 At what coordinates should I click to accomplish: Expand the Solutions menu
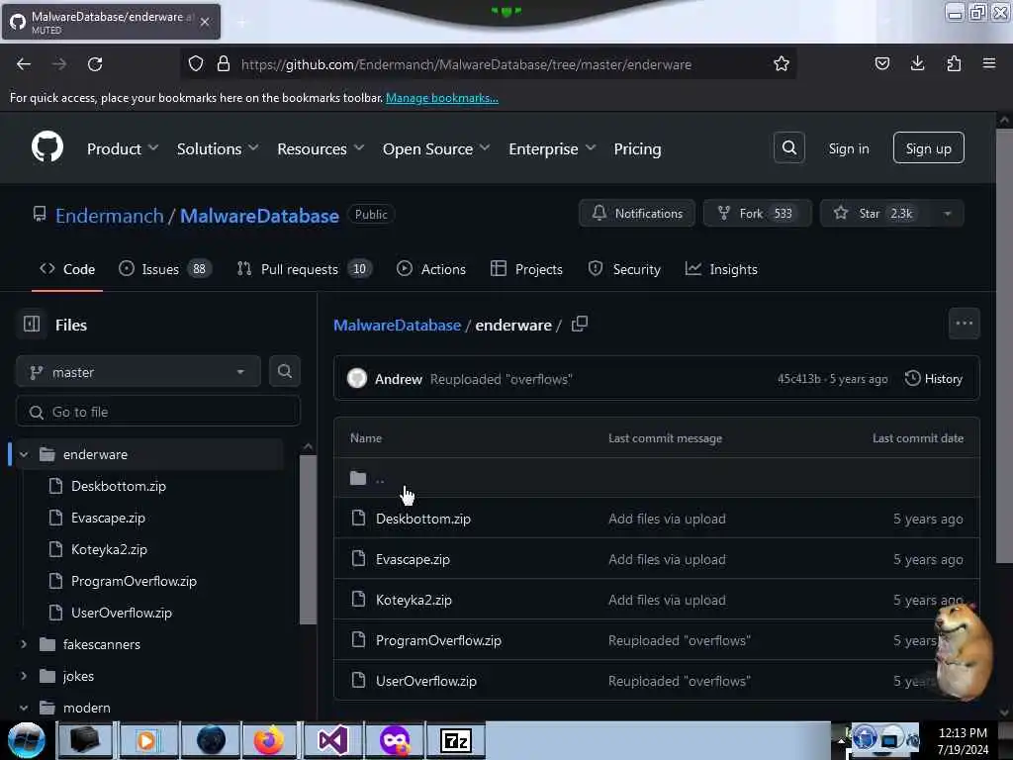coord(217,148)
